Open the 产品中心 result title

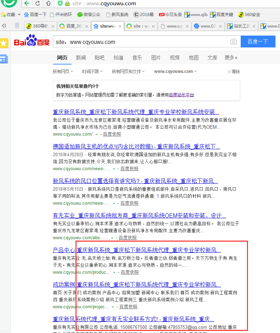coord(137,250)
